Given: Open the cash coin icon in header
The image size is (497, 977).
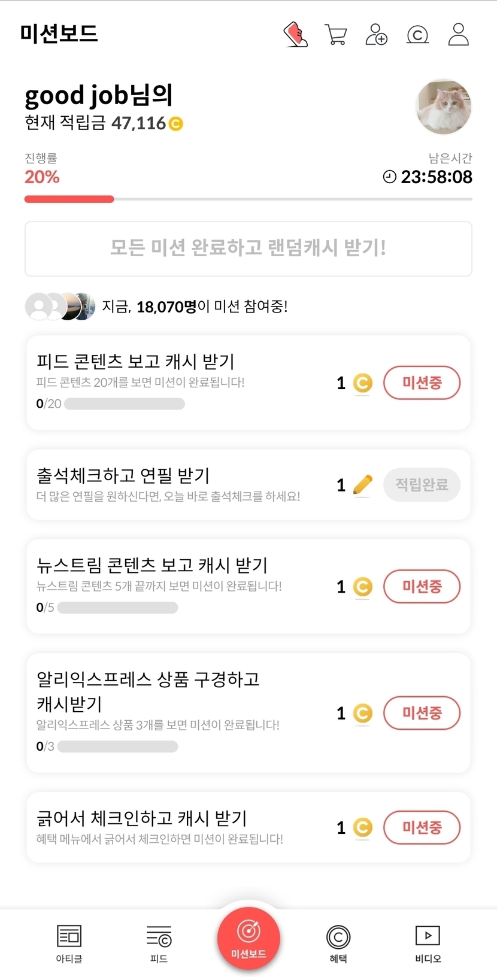Looking at the screenshot, I should [417, 35].
